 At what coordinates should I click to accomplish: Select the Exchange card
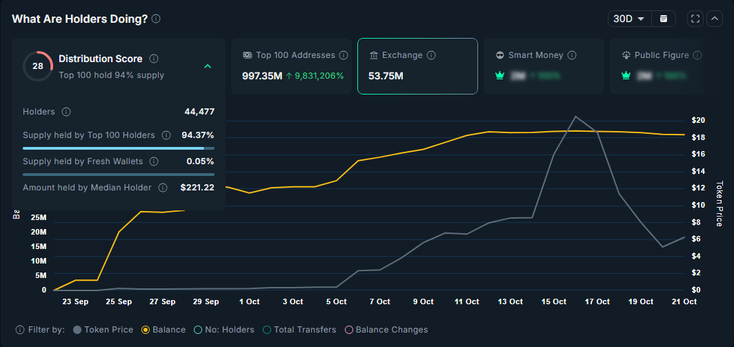tap(417, 66)
